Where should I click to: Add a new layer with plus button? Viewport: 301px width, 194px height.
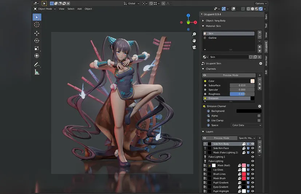(260, 138)
